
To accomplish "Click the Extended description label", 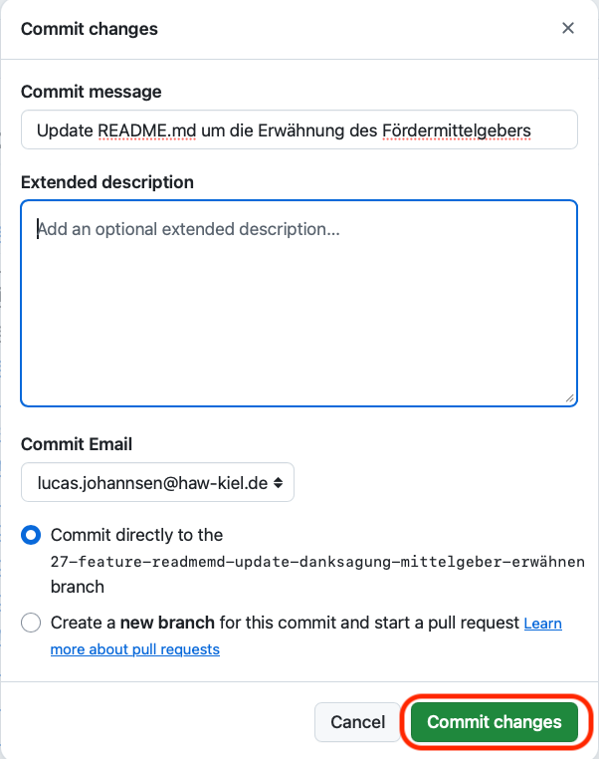I will coord(107,182).
